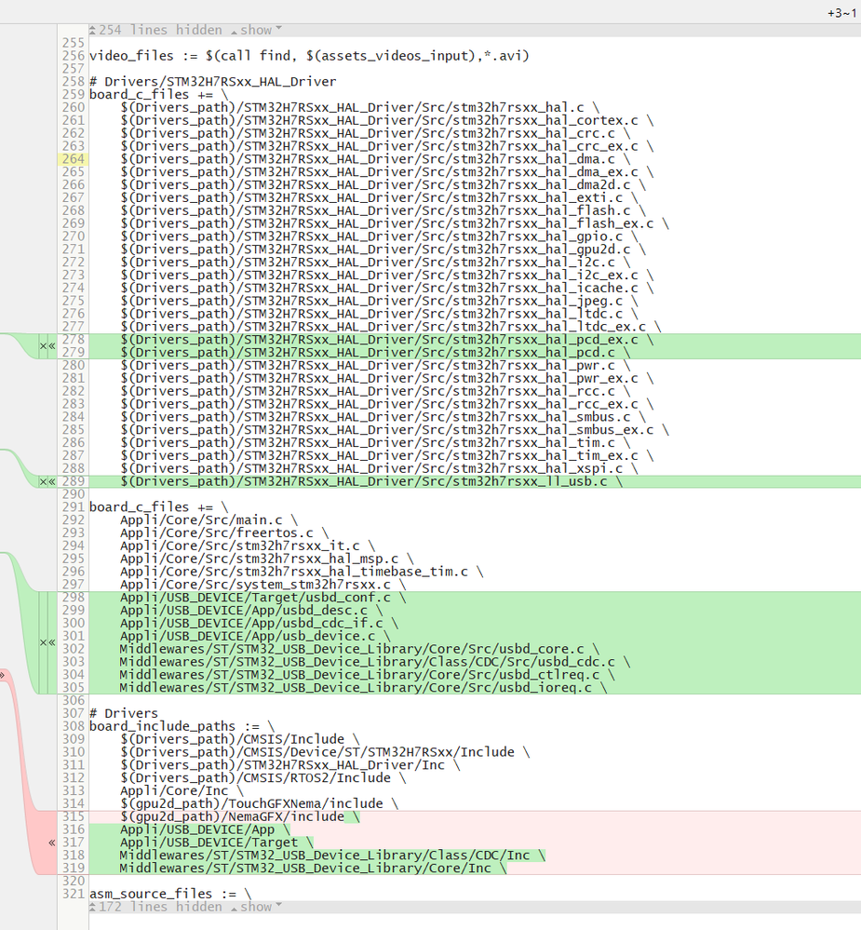Screen dimensions: 861x930
Task: Click the × reject icon beside lines 278-279
Action: click(43, 345)
